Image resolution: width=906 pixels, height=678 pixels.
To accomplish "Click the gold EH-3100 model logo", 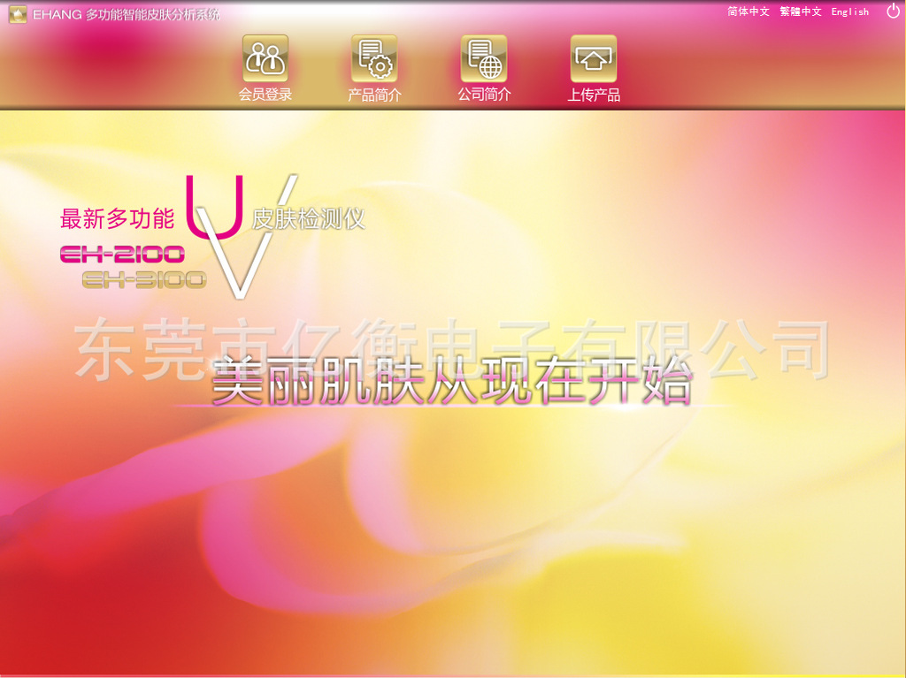I will 144,279.
